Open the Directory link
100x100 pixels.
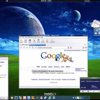click(57, 67)
